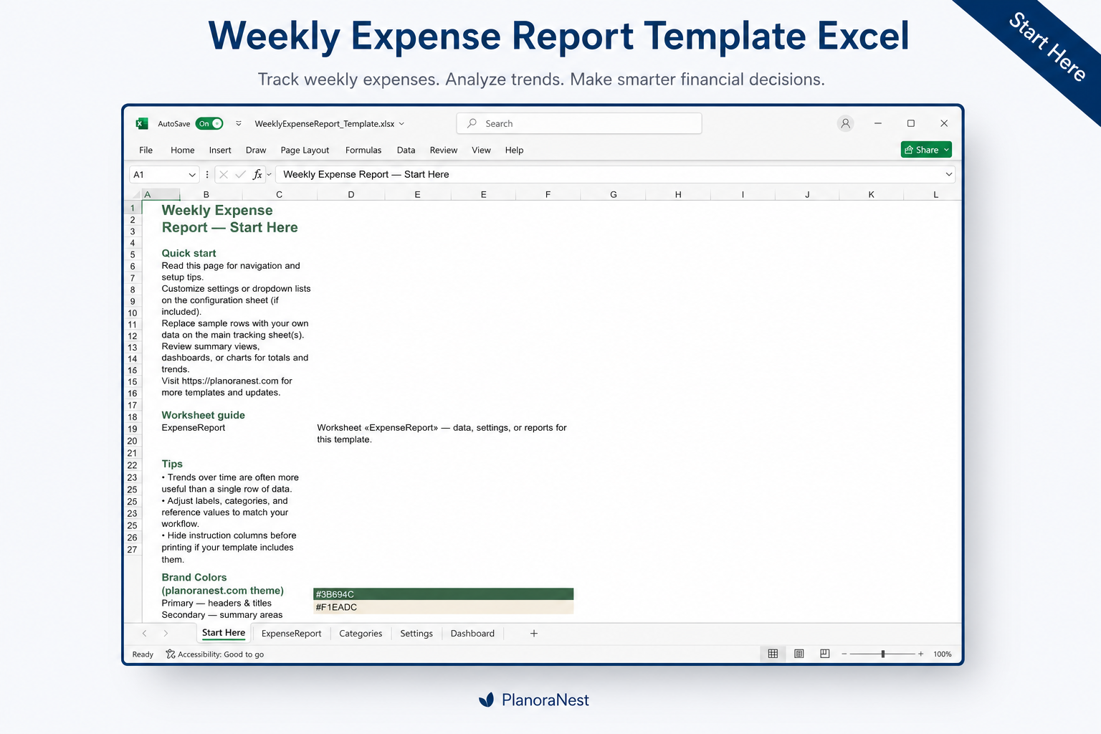This screenshot has height=734, width=1101.
Task: Switch to the Review tab
Action: (444, 150)
